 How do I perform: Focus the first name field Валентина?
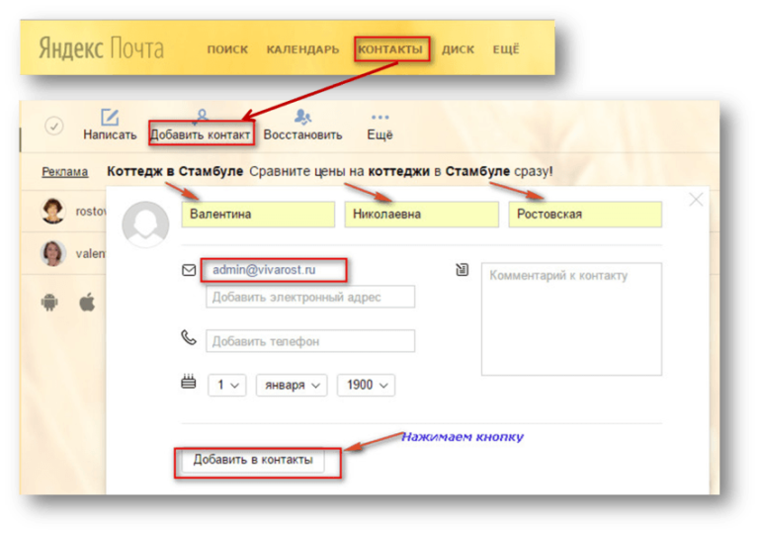[x=258, y=215]
